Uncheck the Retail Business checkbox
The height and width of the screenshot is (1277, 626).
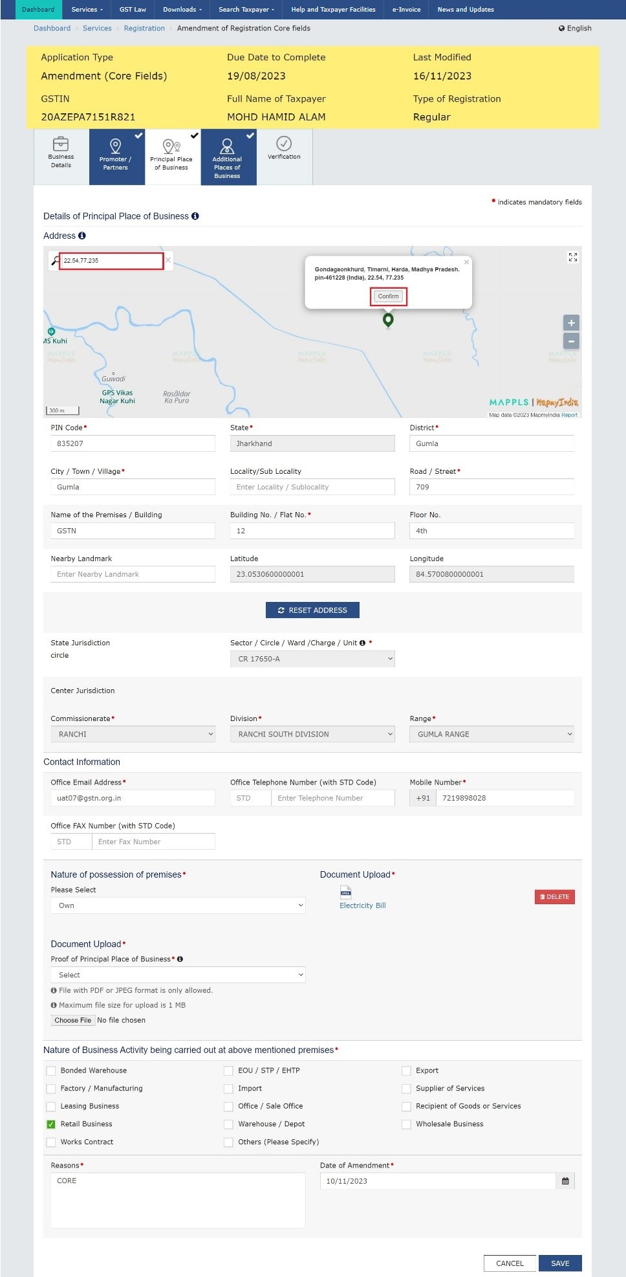click(x=51, y=1124)
